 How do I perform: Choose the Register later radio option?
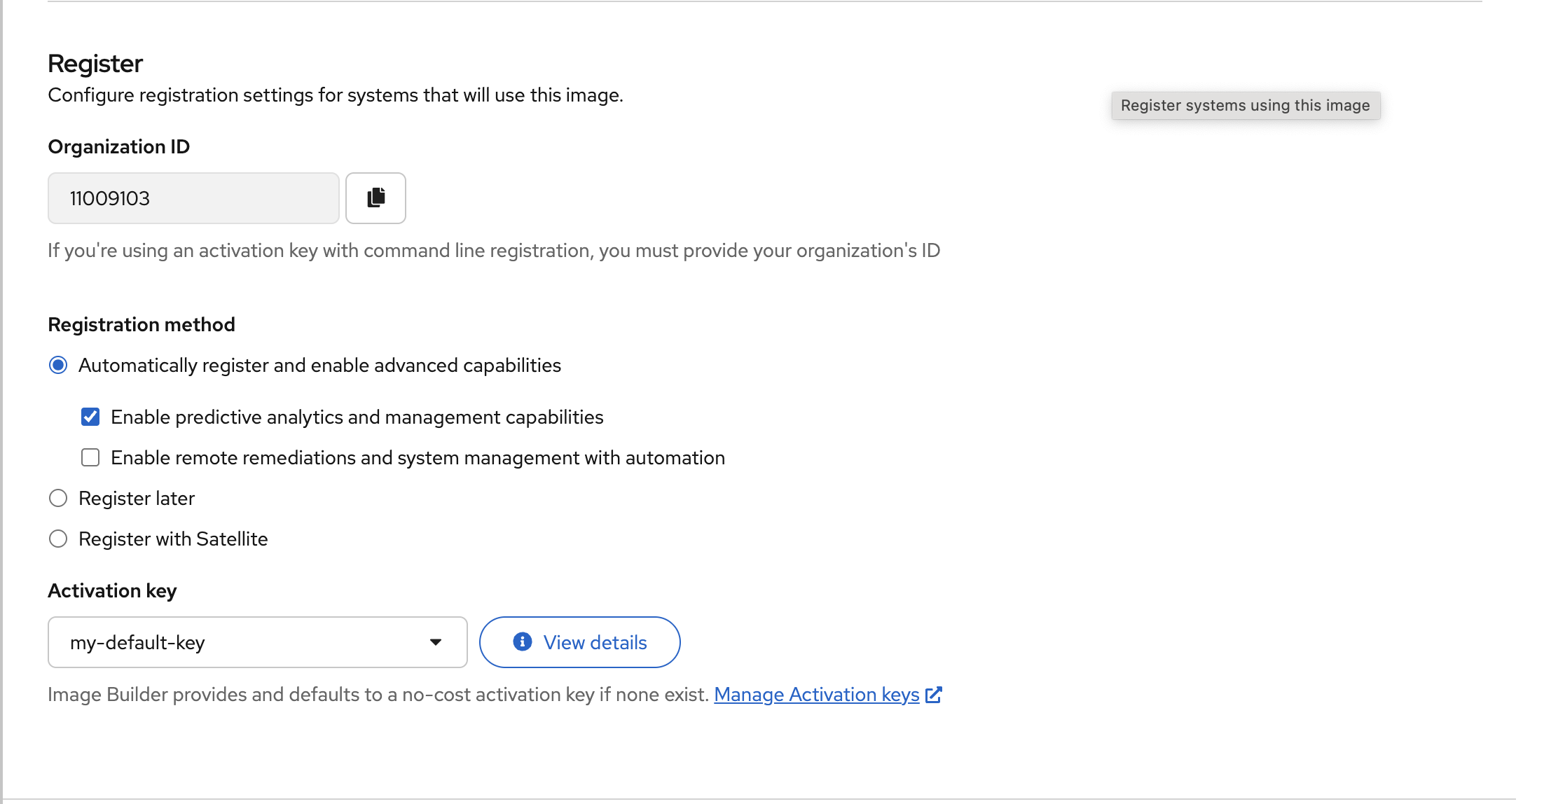(x=58, y=499)
